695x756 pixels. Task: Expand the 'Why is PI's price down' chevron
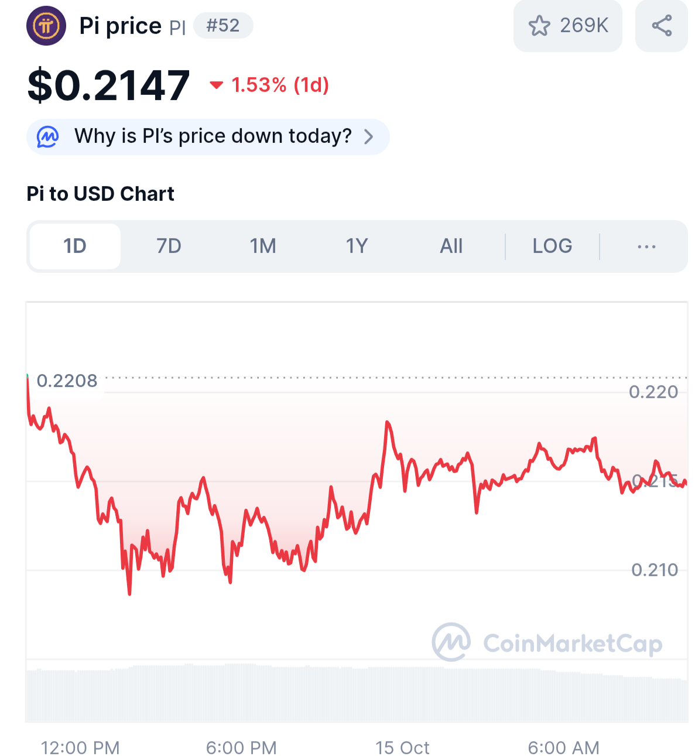pos(369,136)
